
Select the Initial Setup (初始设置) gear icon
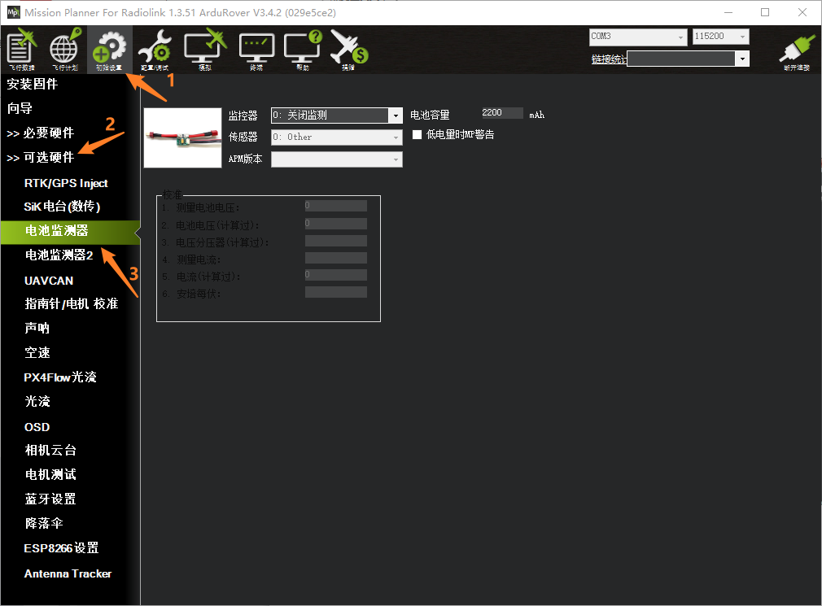point(109,50)
